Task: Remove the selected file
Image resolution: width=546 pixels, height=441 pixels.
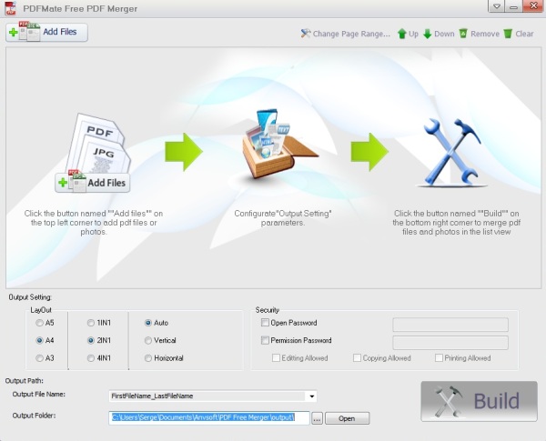Action: [x=480, y=34]
